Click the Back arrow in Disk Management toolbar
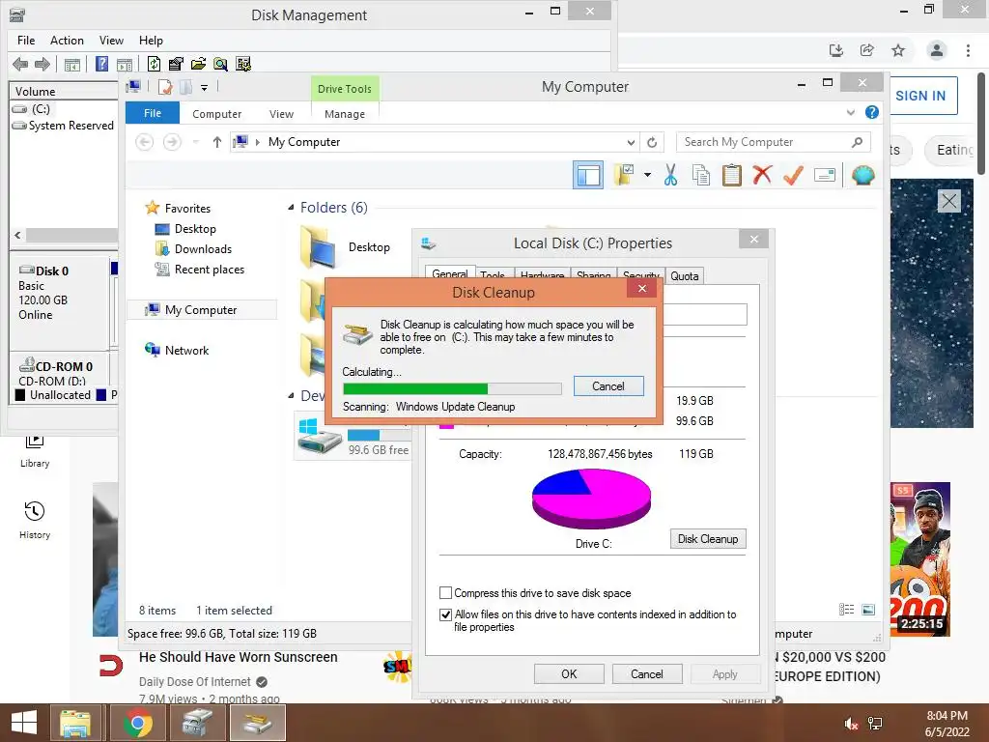989x742 pixels. tap(20, 64)
